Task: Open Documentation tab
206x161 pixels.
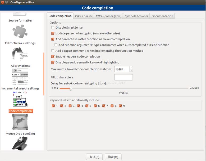Action: pos(162,16)
